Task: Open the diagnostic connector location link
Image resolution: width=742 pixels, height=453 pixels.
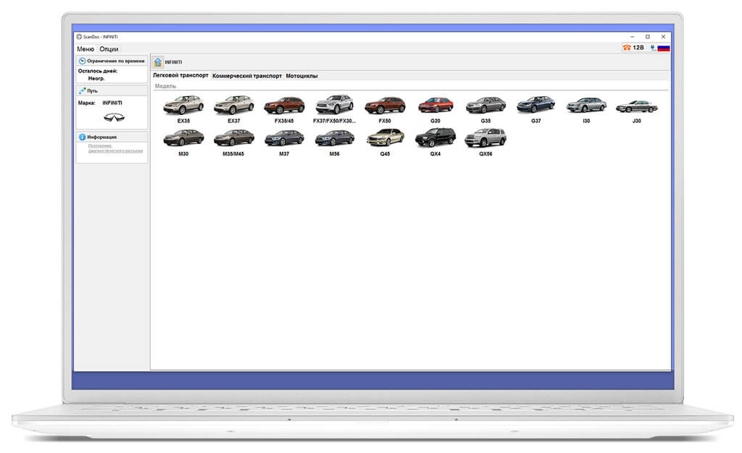Action: tap(115, 148)
